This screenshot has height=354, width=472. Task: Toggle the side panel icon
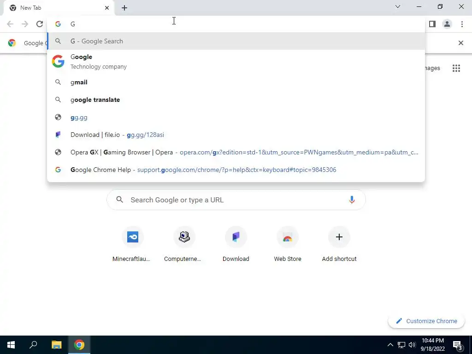pos(432,24)
